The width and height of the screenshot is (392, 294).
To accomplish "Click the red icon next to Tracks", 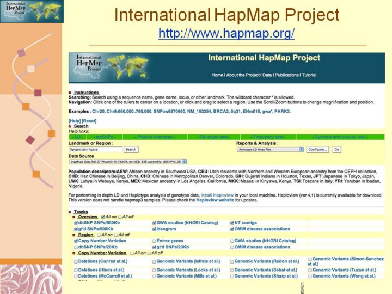I will [70, 212].
